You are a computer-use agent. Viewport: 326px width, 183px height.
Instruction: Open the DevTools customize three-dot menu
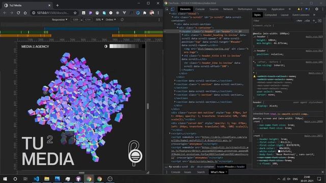coord(323,9)
